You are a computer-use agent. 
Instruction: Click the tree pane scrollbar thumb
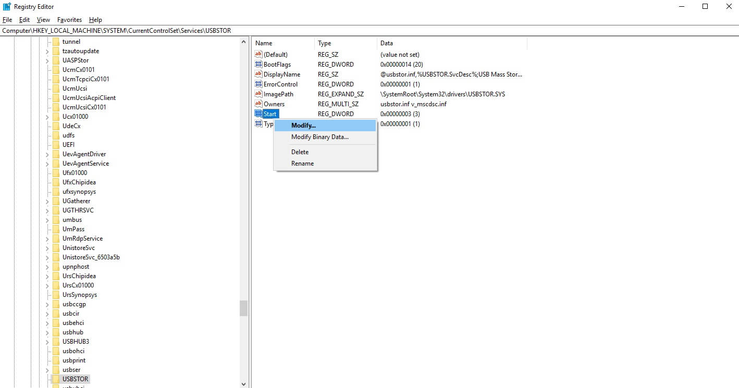click(243, 308)
